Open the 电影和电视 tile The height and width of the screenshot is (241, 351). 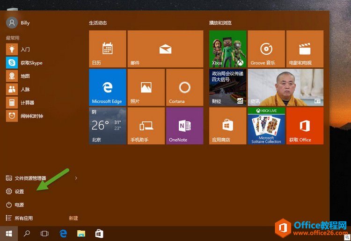click(305, 49)
